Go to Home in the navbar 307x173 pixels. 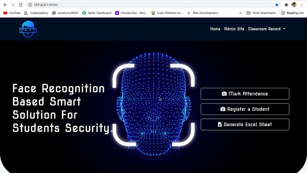tap(215, 29)
